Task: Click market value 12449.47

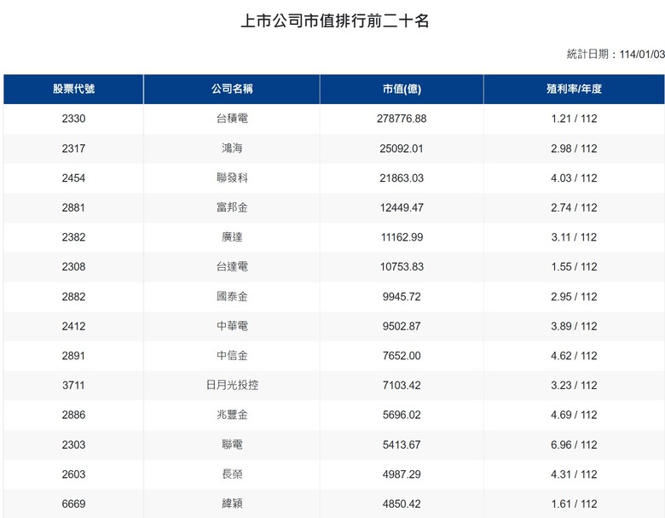Action: (402, 208)
